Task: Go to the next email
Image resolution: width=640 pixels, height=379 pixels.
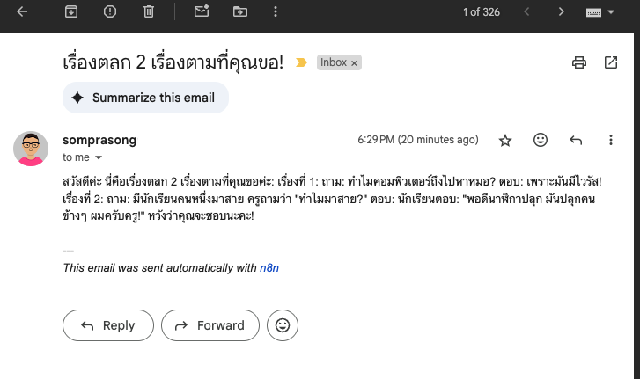Action: click(x=562, y=11)
